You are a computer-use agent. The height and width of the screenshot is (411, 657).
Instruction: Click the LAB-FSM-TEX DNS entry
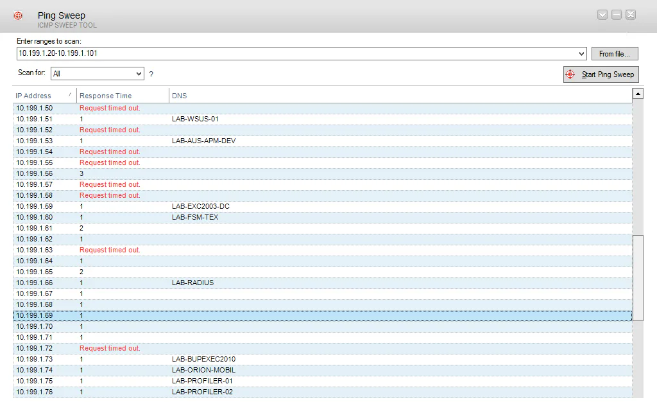pyautogui.click(x=195, y=217)
